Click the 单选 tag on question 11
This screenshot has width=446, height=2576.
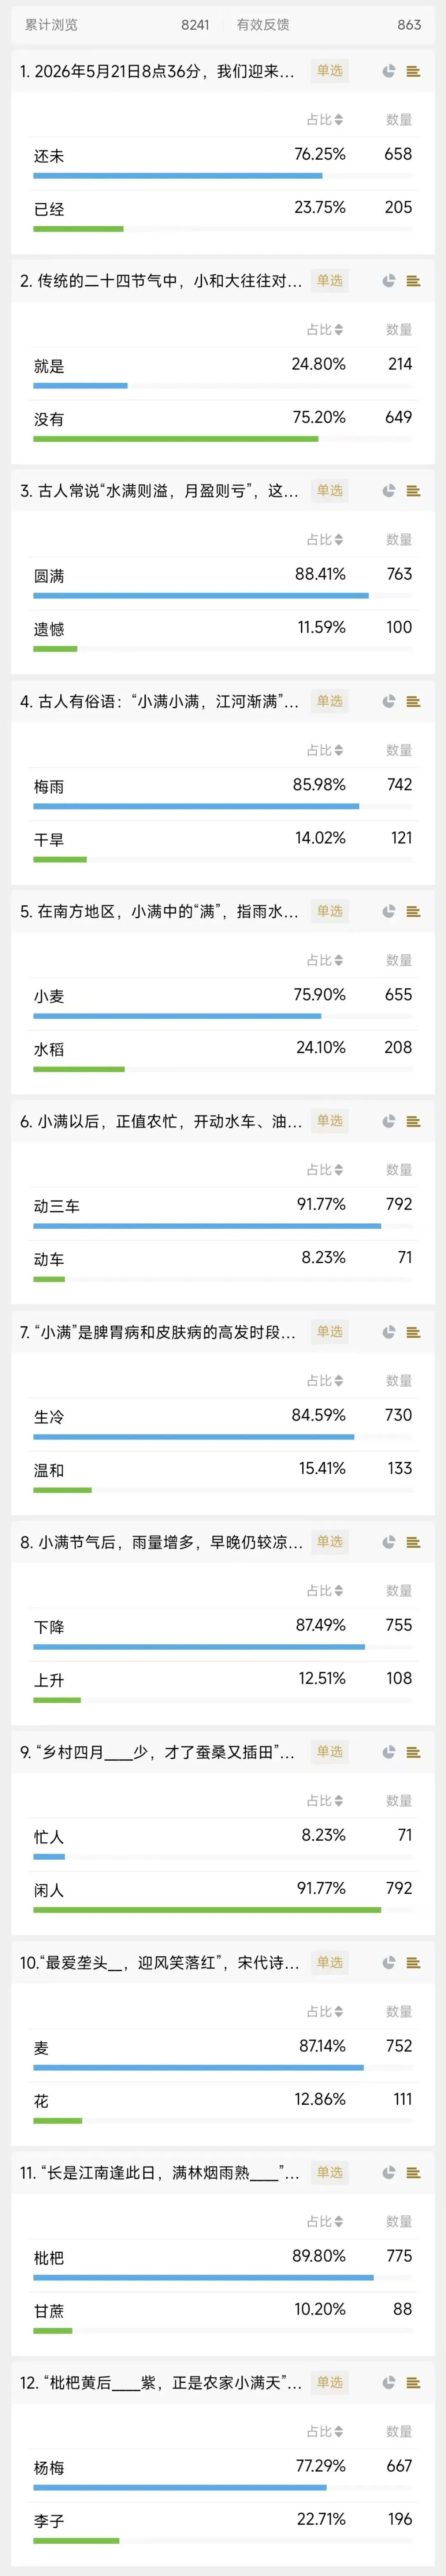pos(330,2173)
